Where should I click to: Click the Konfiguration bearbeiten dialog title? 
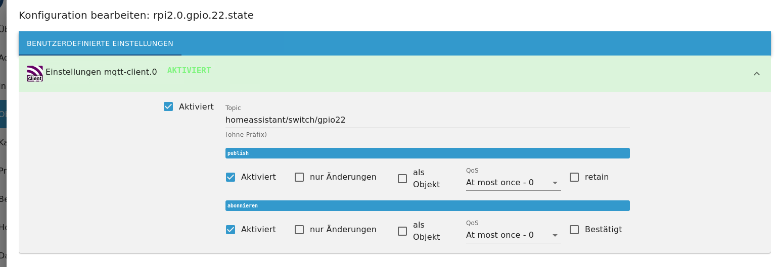pos(136,15)
